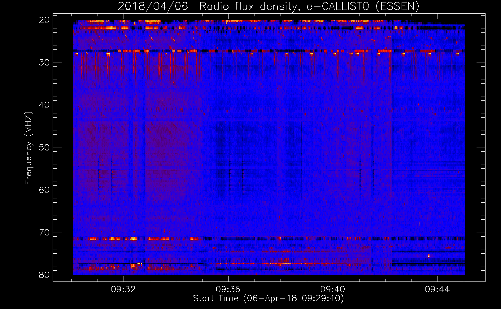Select the "Frequency (MHZ)" axis label
Screen dimensions: 501x309
[28, 148]
